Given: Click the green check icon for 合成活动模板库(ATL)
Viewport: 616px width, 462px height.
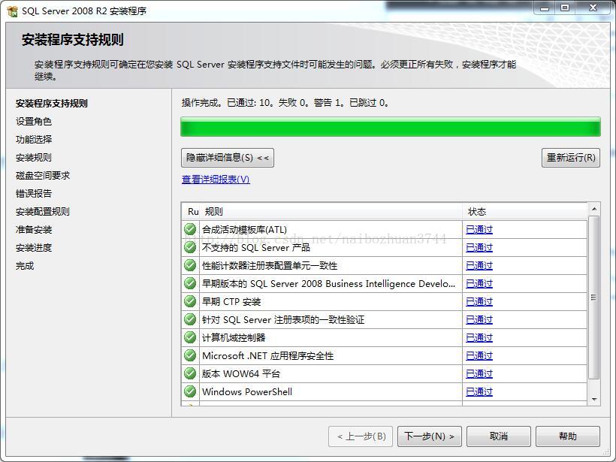Looking at the screenshot, I should (190, 229).
